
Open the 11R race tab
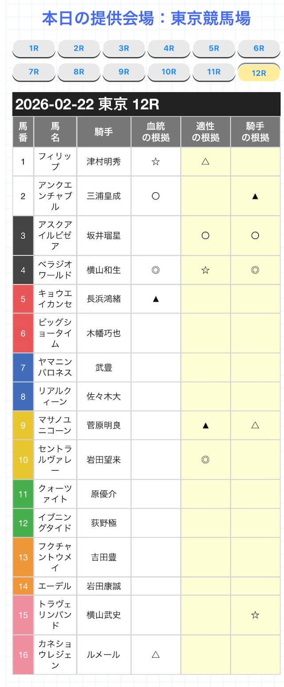point(214,71)
